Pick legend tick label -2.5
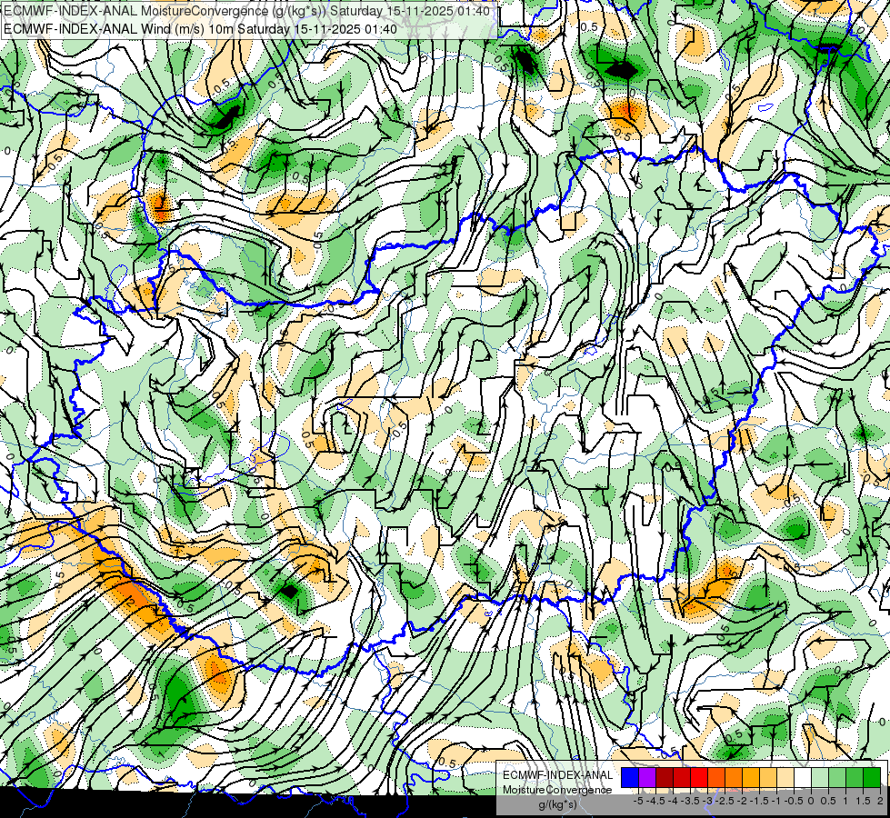 (725, 801)
